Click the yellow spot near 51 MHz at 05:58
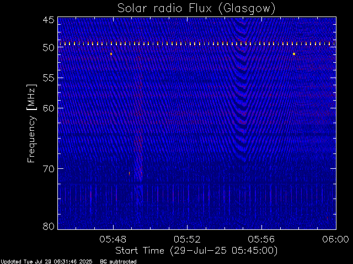 pyautogui.click(x=294, y=54)
